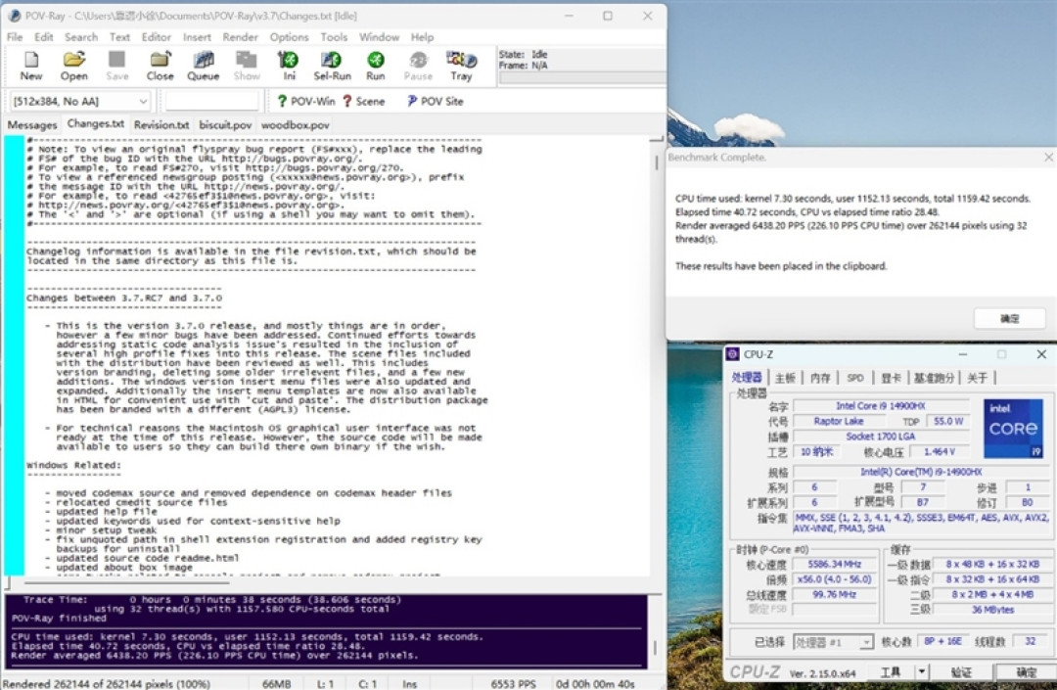Click the Ini settings icon
Viewport: 1057px width, 690px height.
[289, 66]
